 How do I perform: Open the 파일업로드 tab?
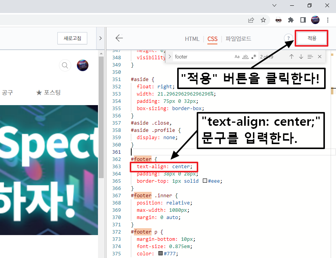(x=238, y=39)
